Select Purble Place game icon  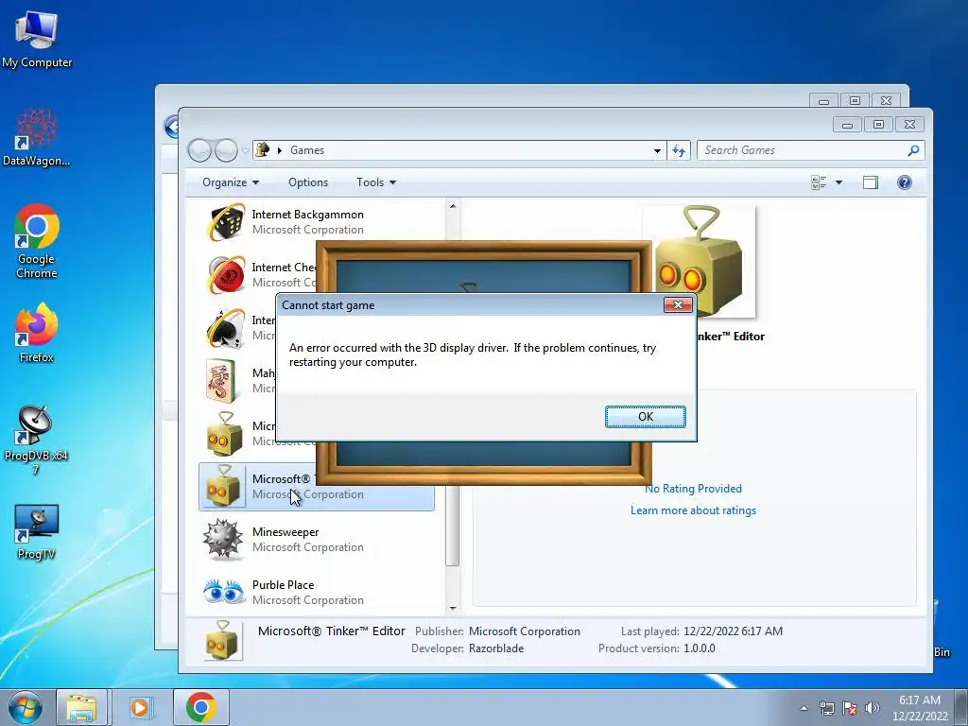click(x=223, y=592)
